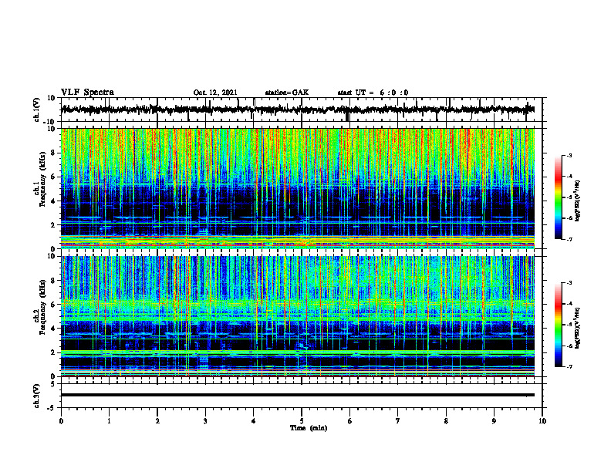Click the lower colorbar's log(PSD) label
611x472 pixels.
pyautogui.click(x=577, y=327)
